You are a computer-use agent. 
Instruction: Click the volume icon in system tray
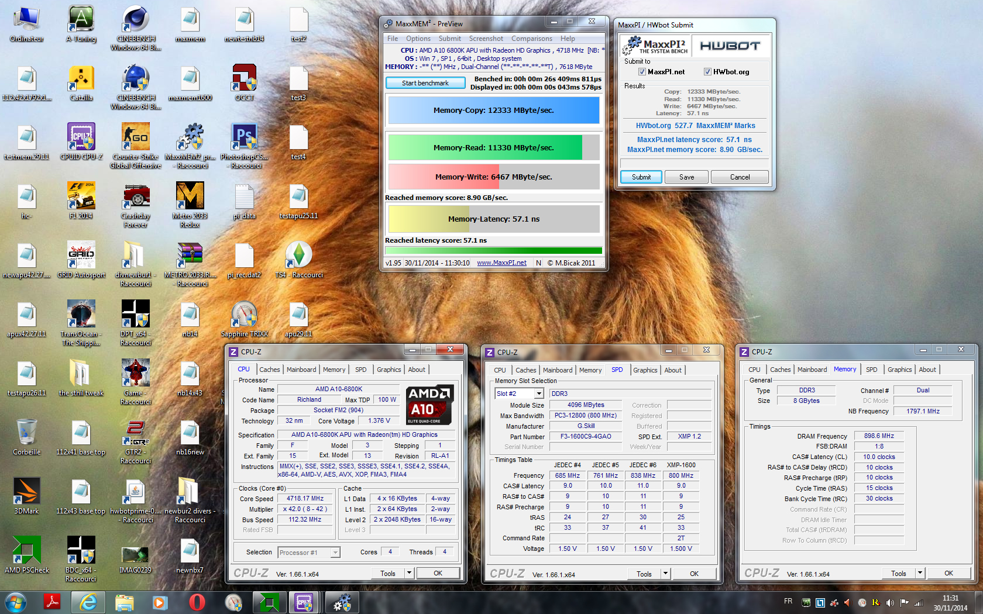(x=890, y=602)
